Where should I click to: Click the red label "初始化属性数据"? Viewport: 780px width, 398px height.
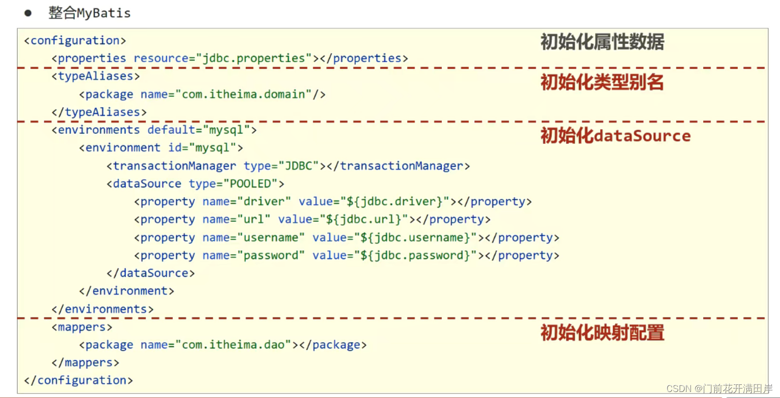[602, 42]
